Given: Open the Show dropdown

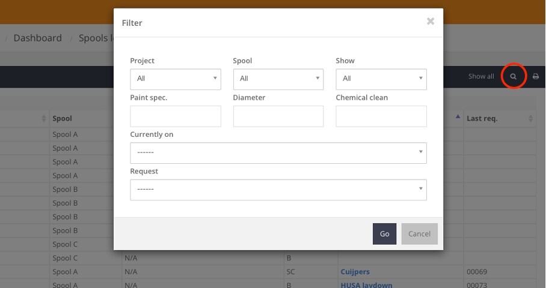Looking at the screenshot, I should pyautogui.click(x=381, y=79).
